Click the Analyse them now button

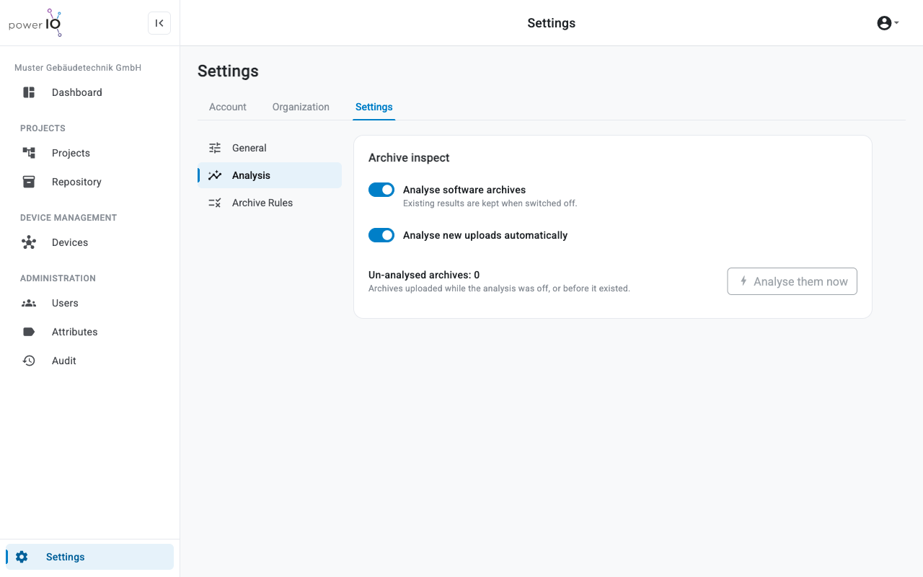[x=792, y=281]
